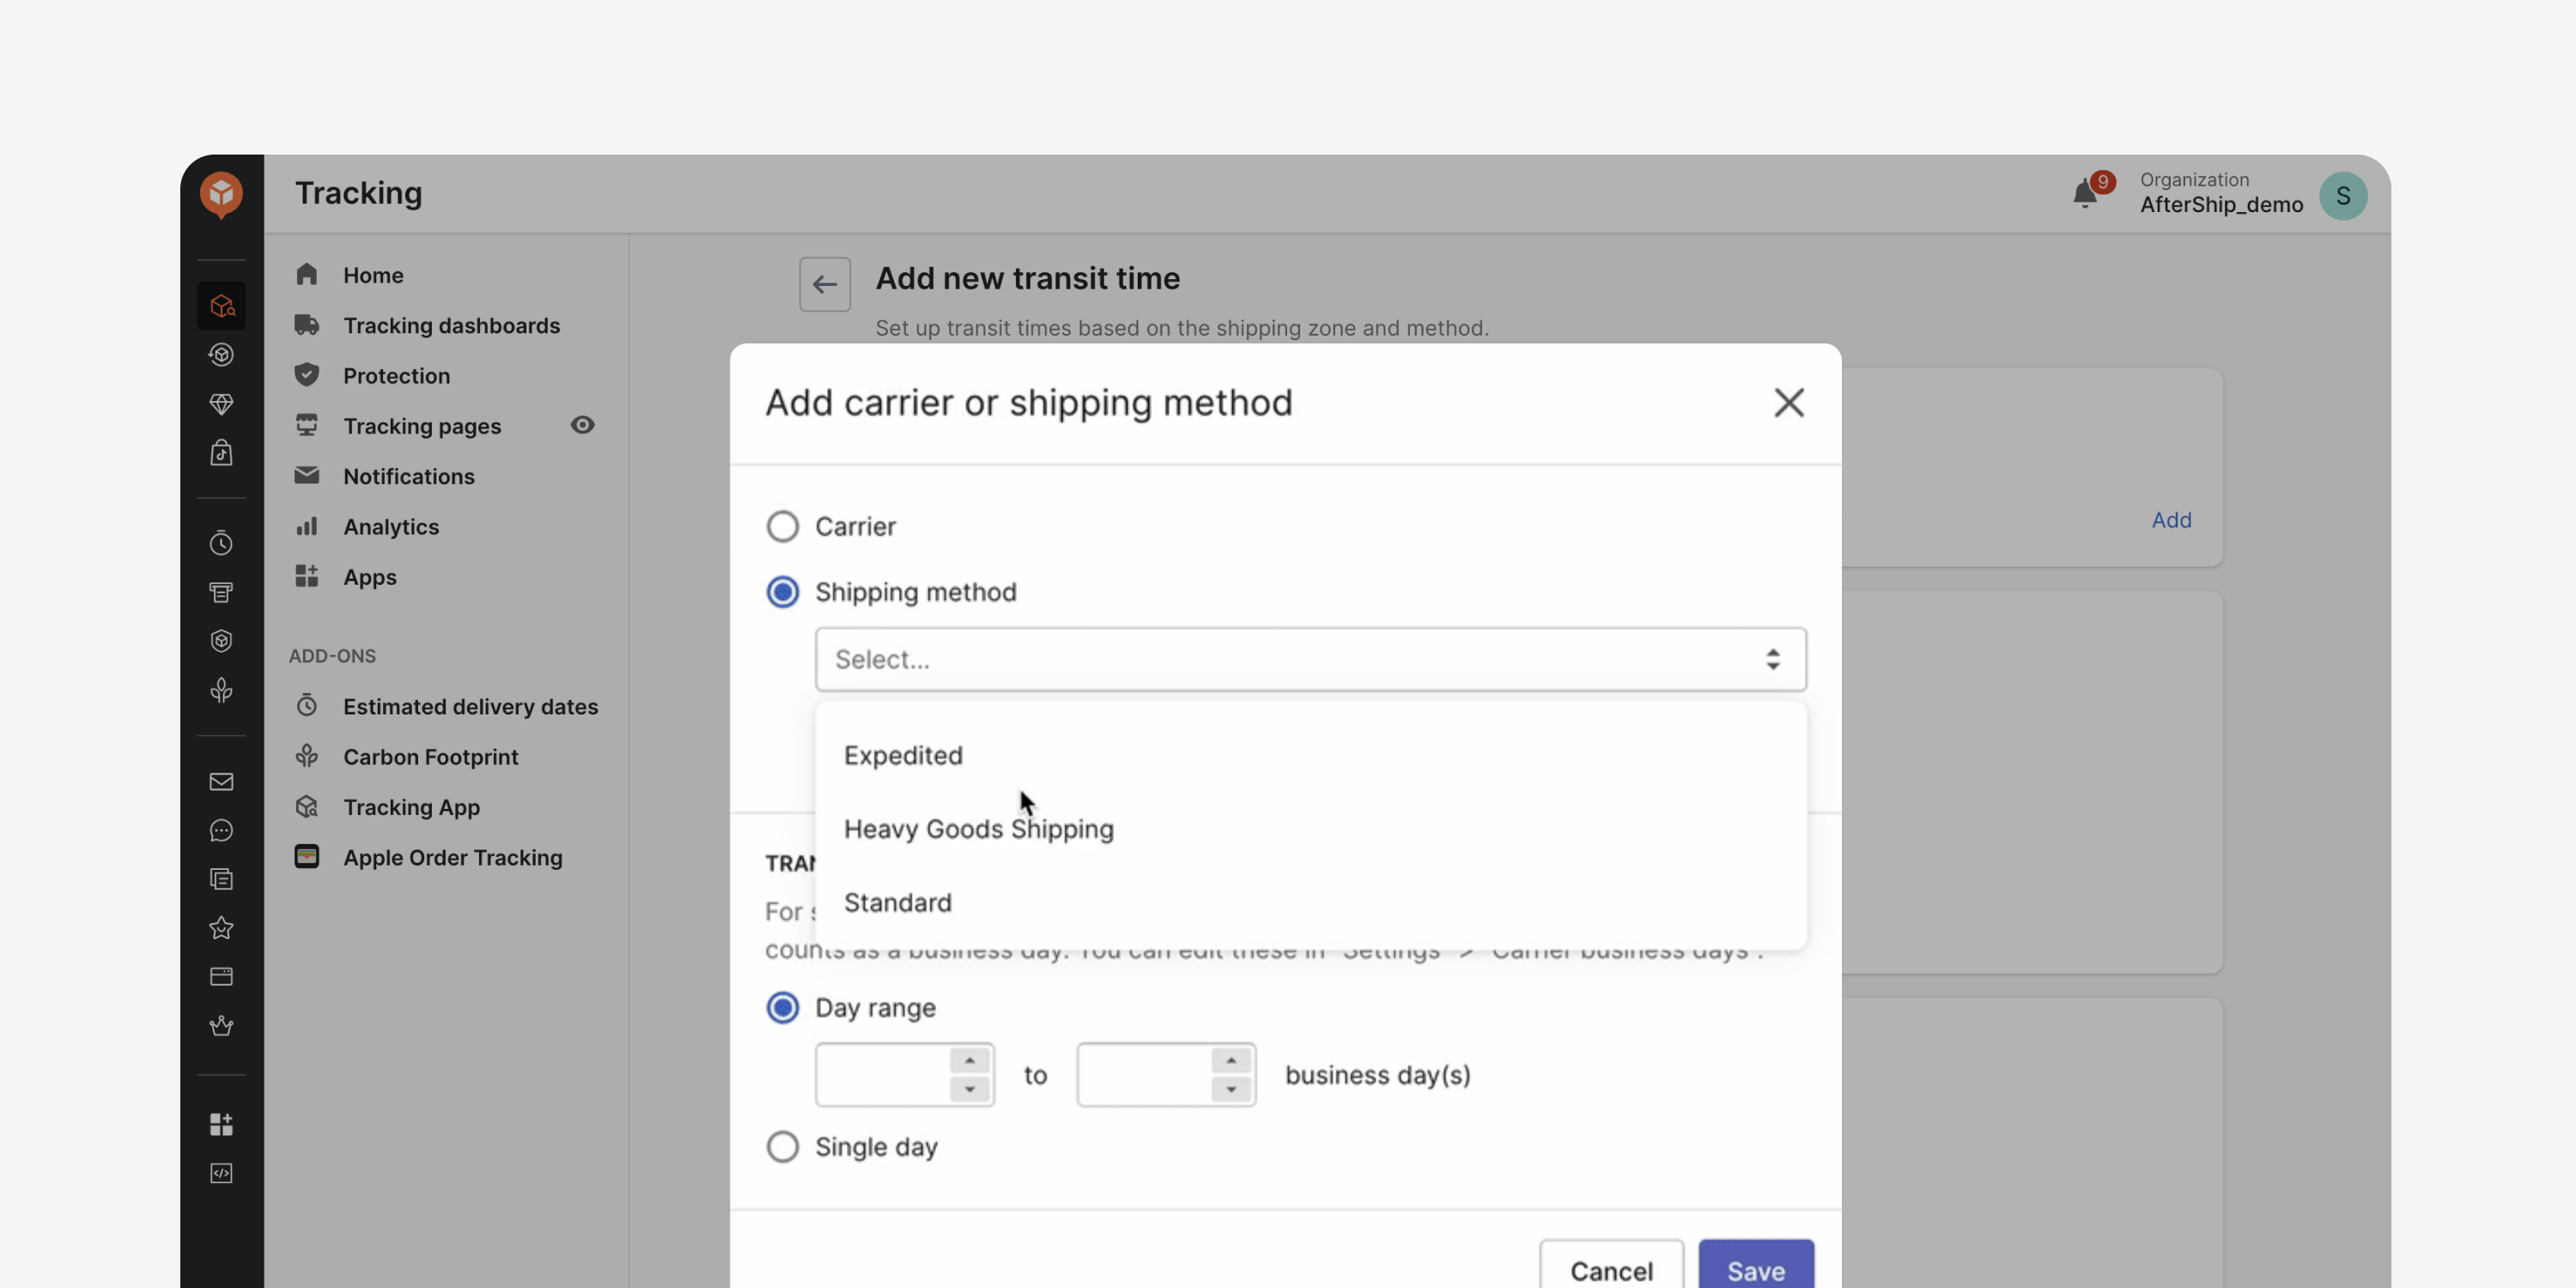Viewport: 2576px width, 1288px height.
Task: Toggle the eye icon beside Tracking pages
Action: click(582, 425)
